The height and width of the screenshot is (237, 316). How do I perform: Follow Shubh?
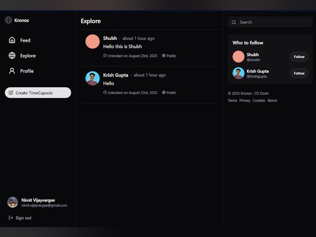[x=299, y=57]
